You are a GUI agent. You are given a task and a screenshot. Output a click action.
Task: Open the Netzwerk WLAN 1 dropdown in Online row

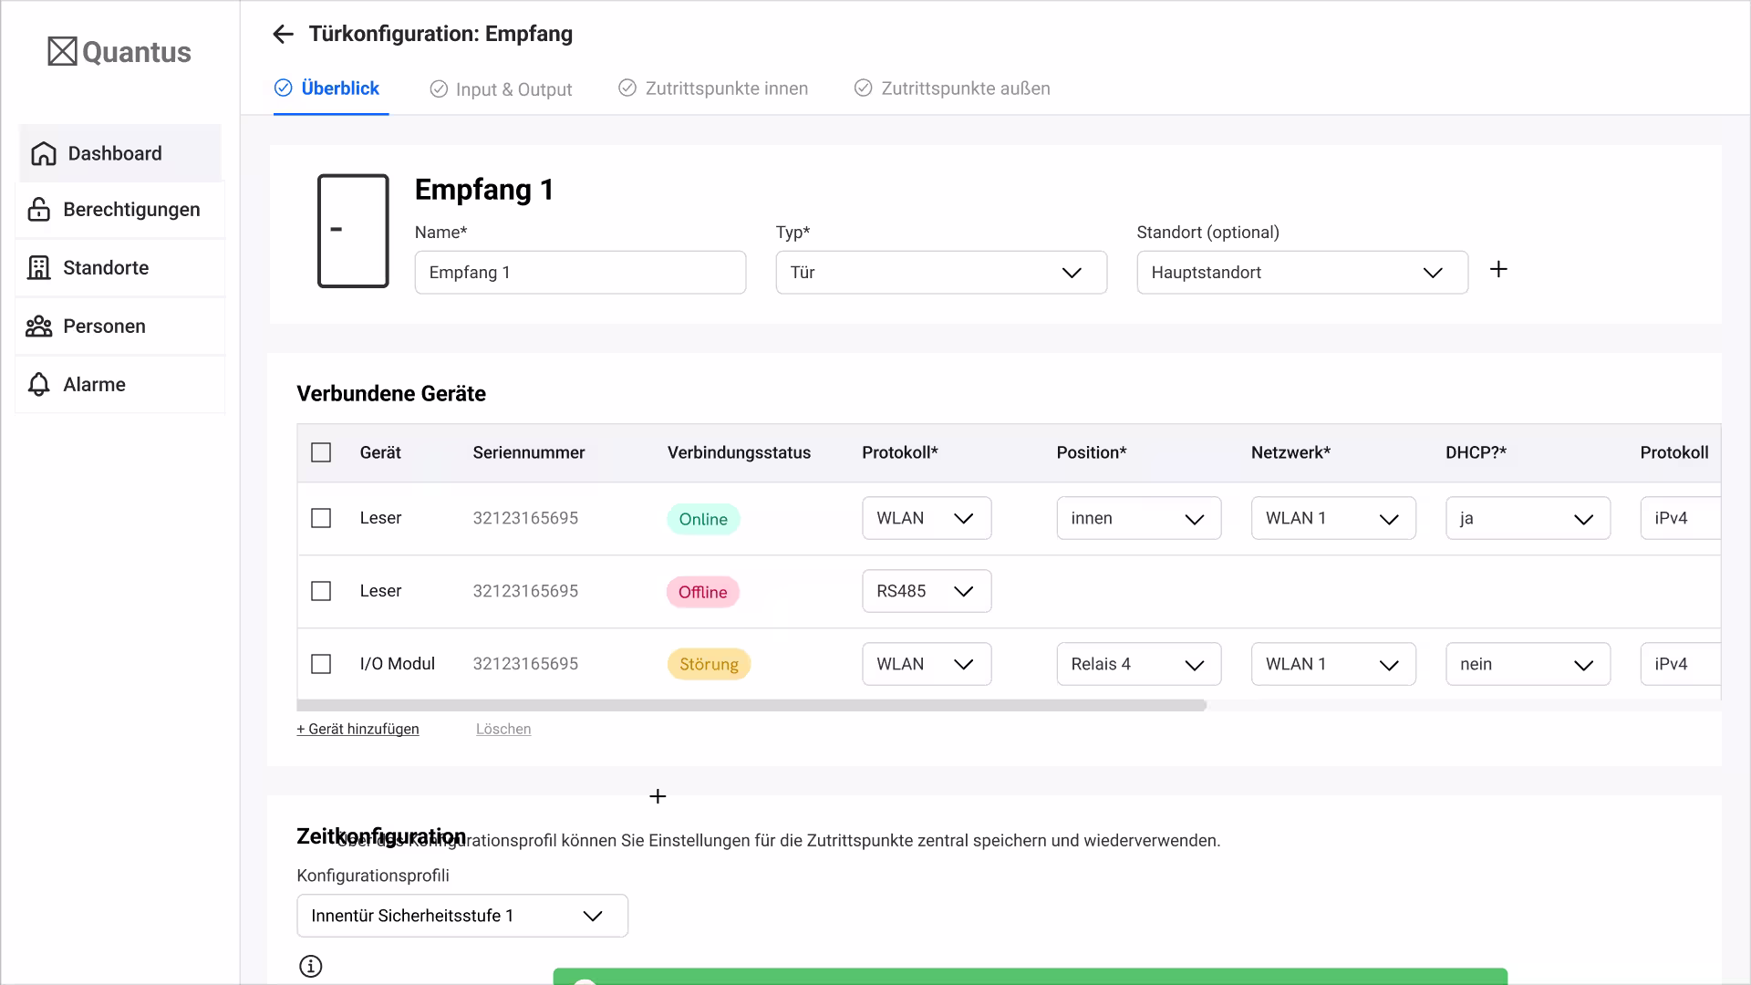tap(1333, 518)
